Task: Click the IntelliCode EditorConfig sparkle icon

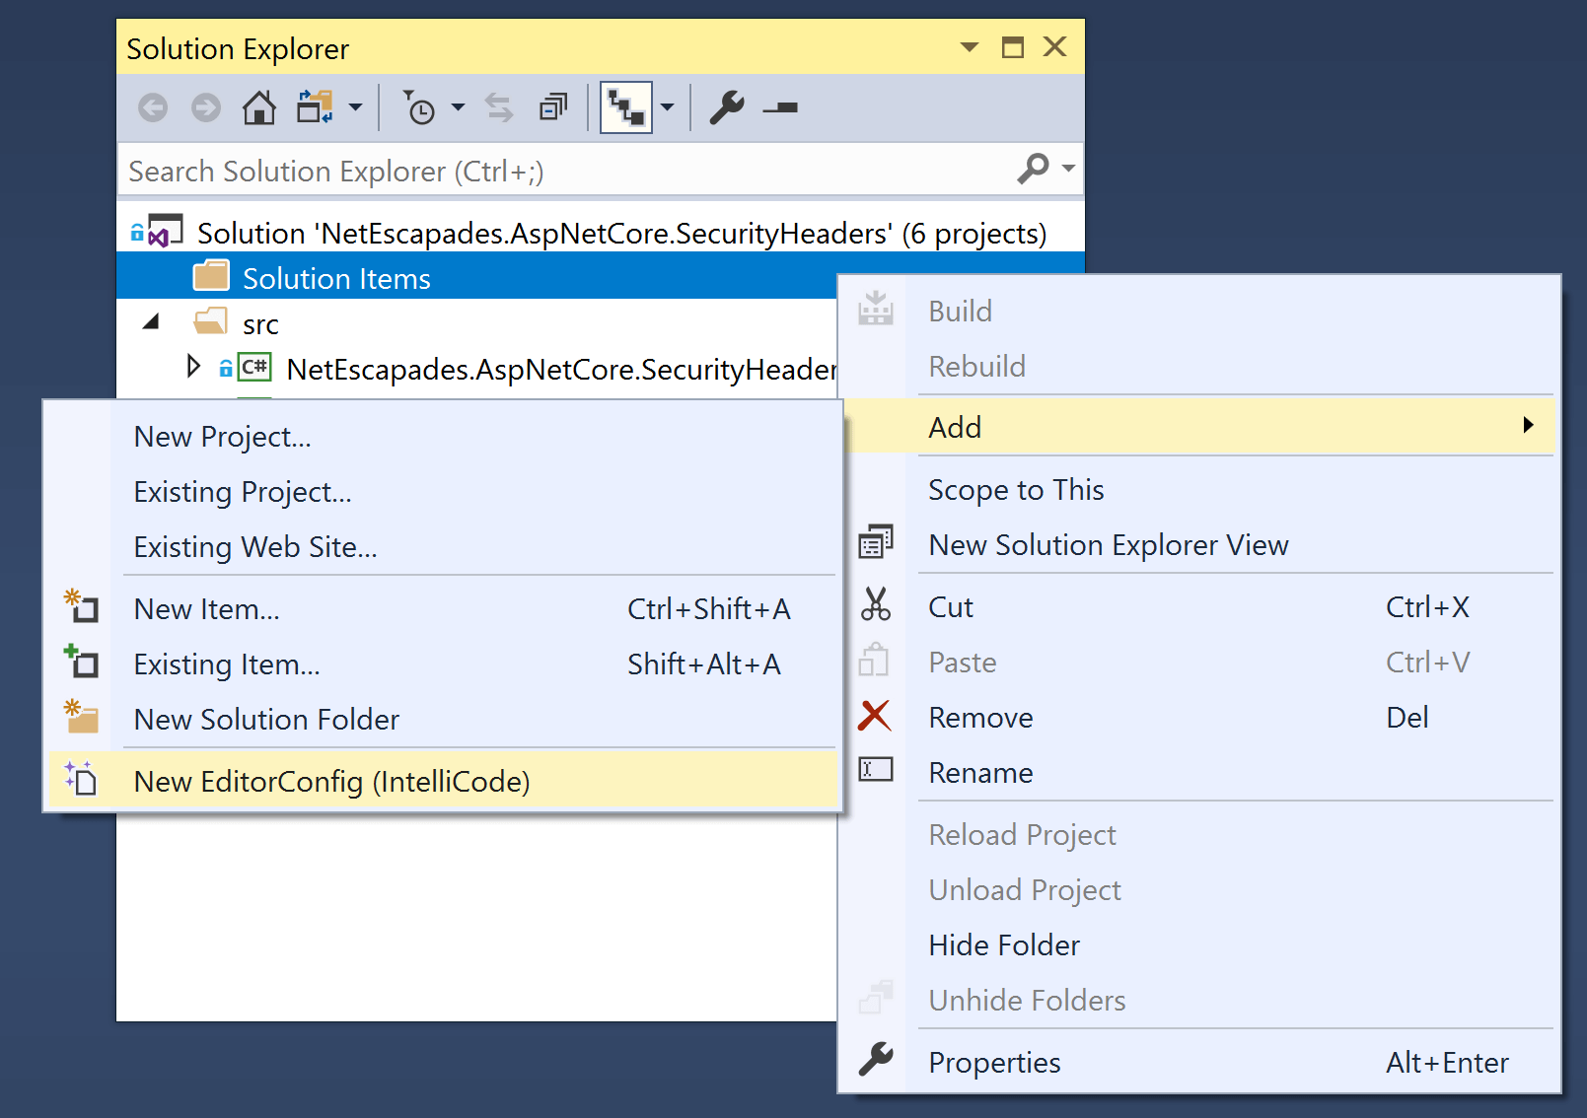Action: coord(81,778)
